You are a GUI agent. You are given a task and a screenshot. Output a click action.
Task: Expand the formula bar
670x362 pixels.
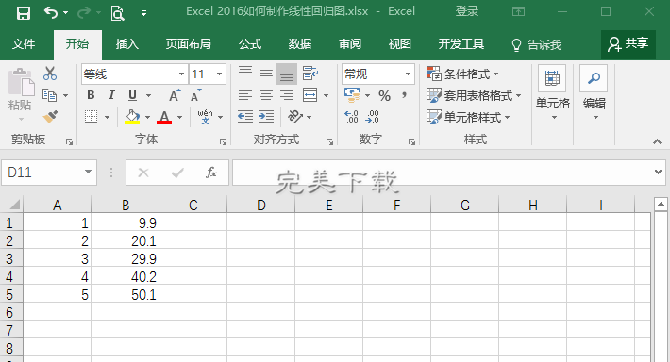tap(658, 172)
